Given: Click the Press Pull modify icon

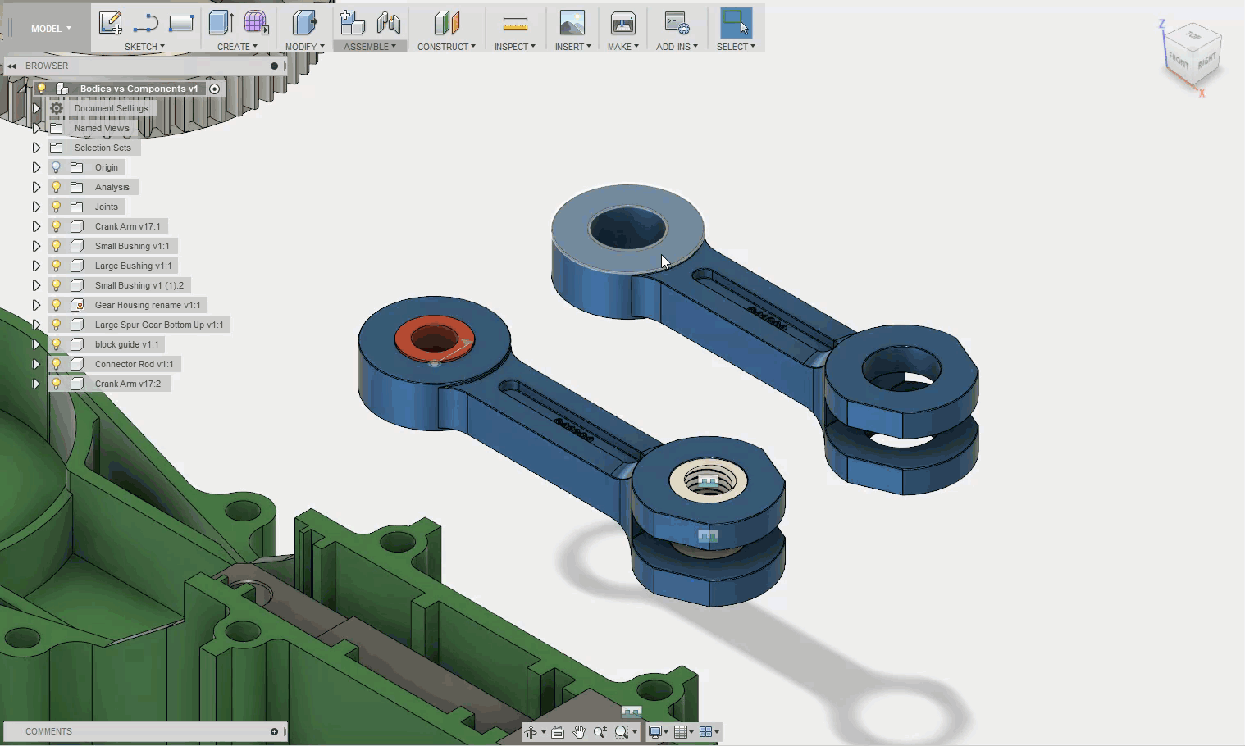Looking at the screenshot, I should pyautogui.click(x=304, y=23).
